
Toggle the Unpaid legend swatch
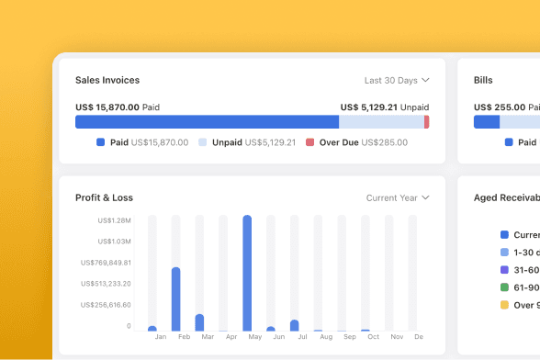pos(202,142)
